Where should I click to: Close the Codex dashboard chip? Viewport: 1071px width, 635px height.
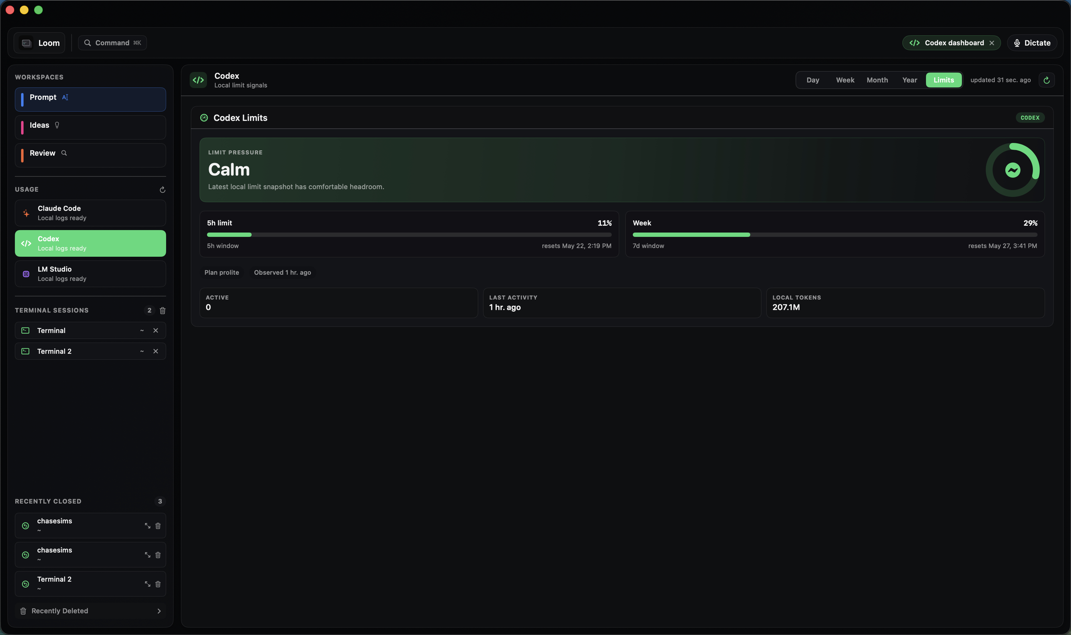tap(991, 43)
